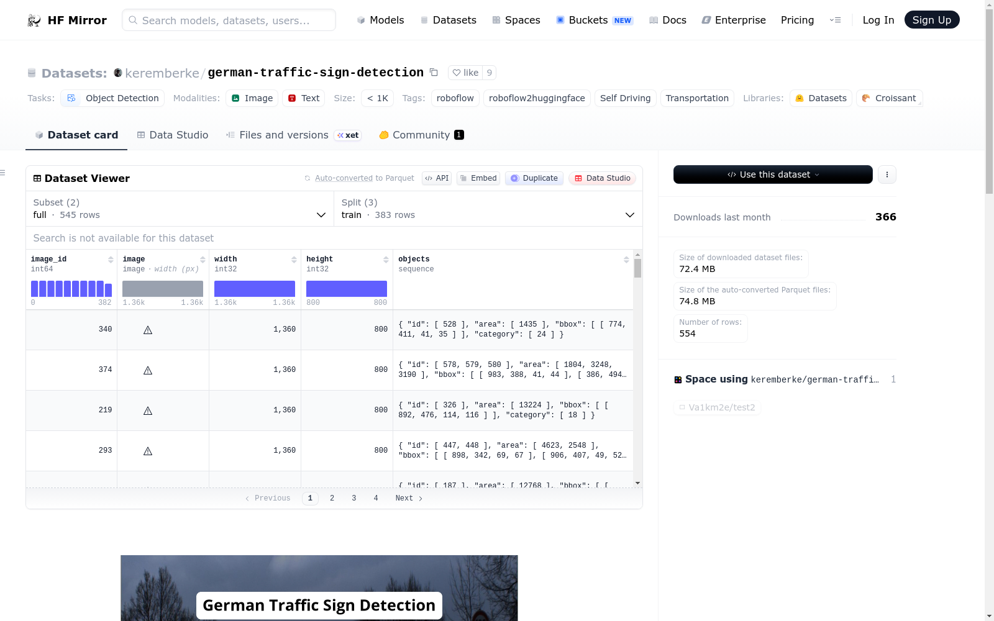Click the table vertical scrollbar thumb
This screenshot has height=621, width=994.
[637, 268]
